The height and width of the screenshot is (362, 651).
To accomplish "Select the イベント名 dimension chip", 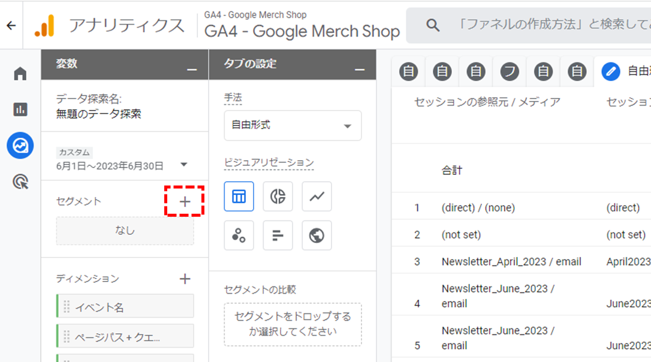I will click(x=125, y=306).
